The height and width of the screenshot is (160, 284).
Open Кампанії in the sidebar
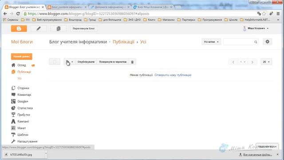point(23,121)
